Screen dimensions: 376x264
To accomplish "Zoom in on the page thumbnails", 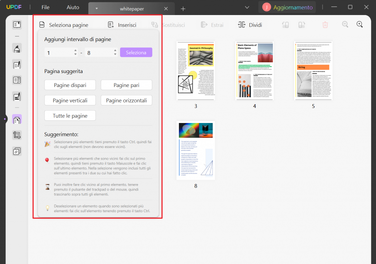I will (359, 24).
